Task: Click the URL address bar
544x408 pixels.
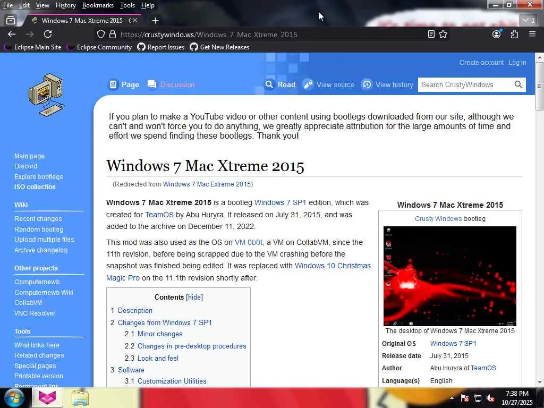Action: (270, 35)
